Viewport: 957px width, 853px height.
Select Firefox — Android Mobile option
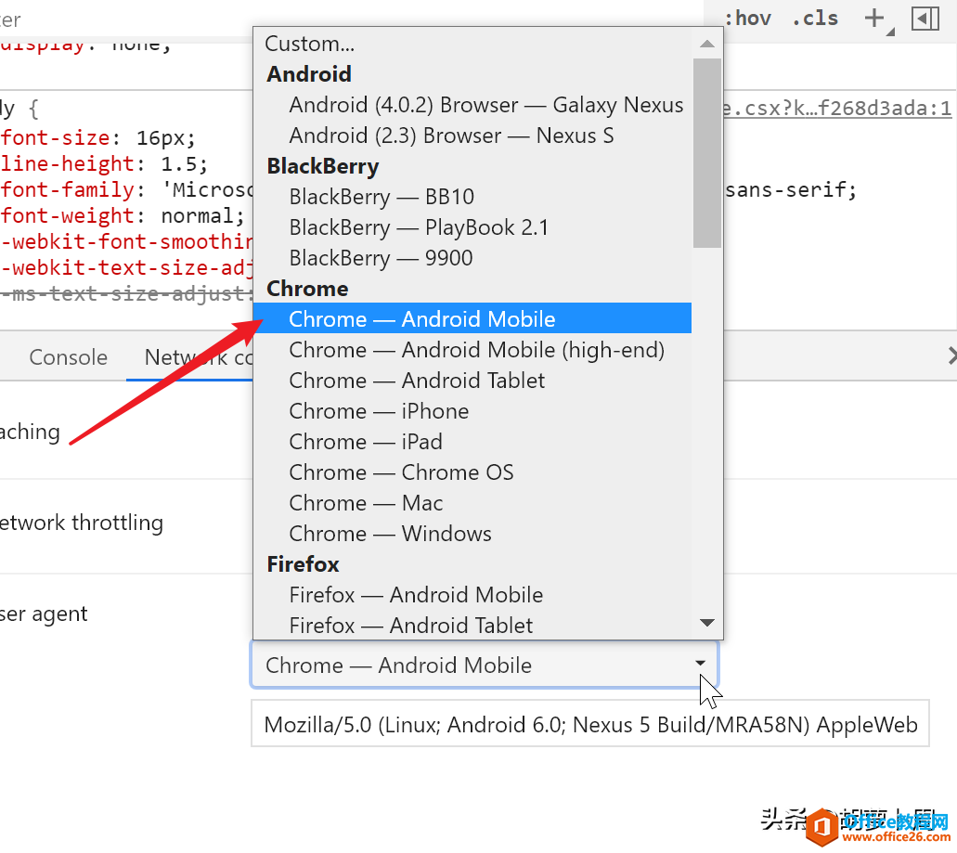(472, 594)
